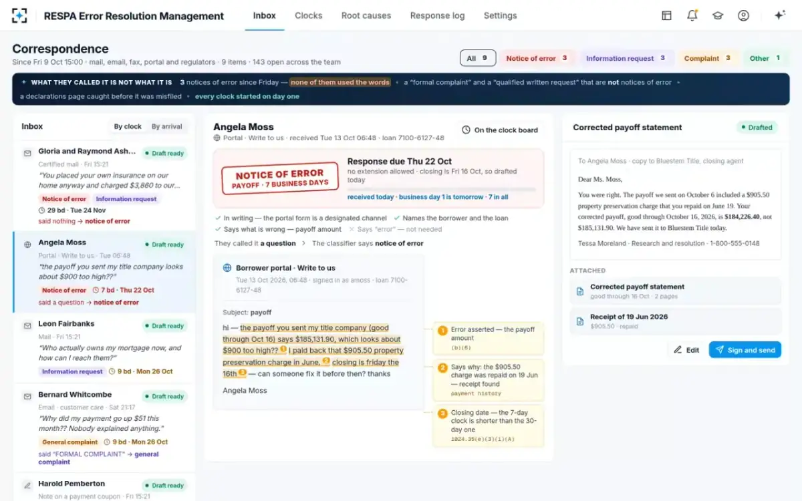
Task: Open the layout panel icon in header
Action: [x=666, y=15]
